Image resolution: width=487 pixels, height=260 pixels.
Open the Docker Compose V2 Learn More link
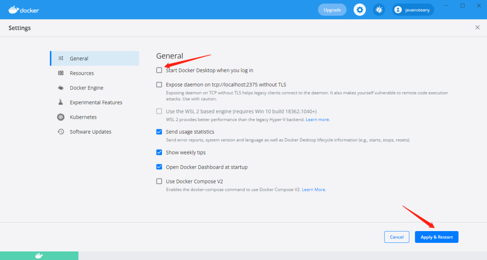(314, 190)
